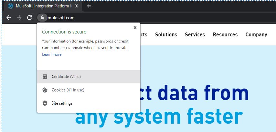This screenshot has height=132, width=276.
Task: Select the MuleSoft Integration Platform tab
Action: (x=42, y=6)
